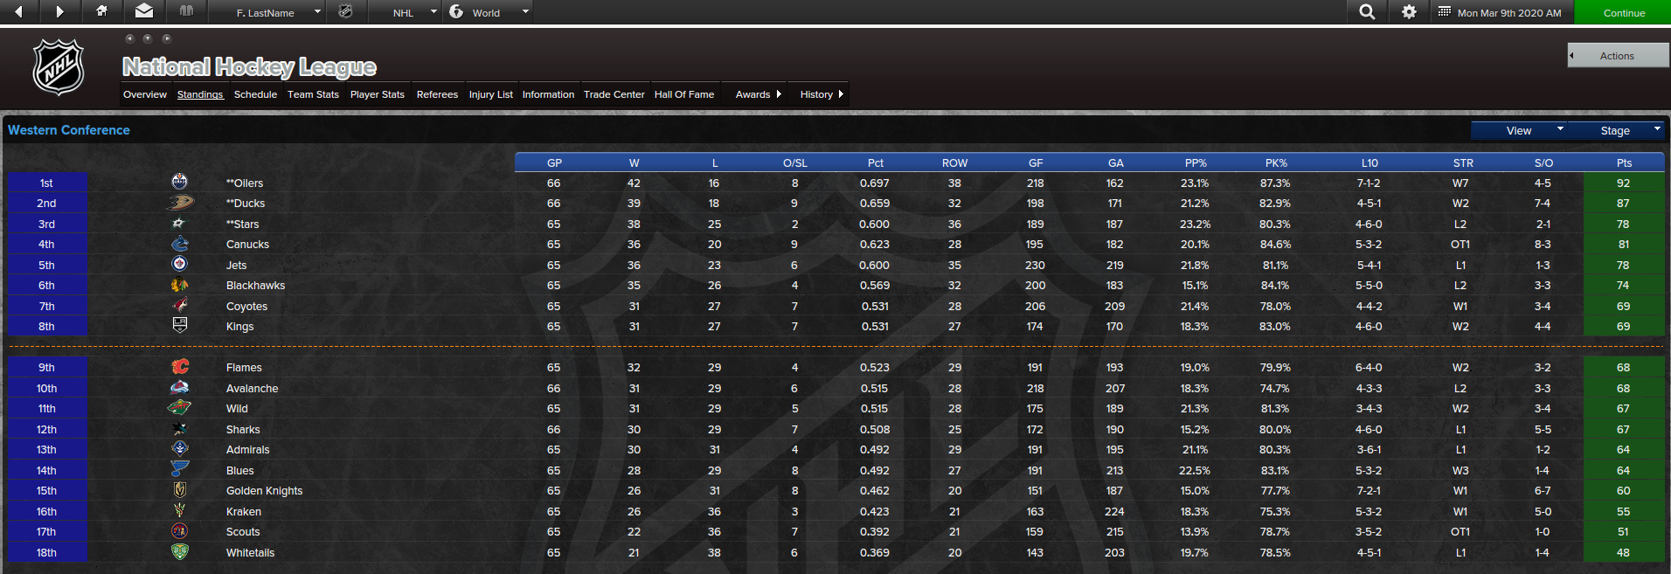
Task: Open the Information tab
Action: pos(548,94)
